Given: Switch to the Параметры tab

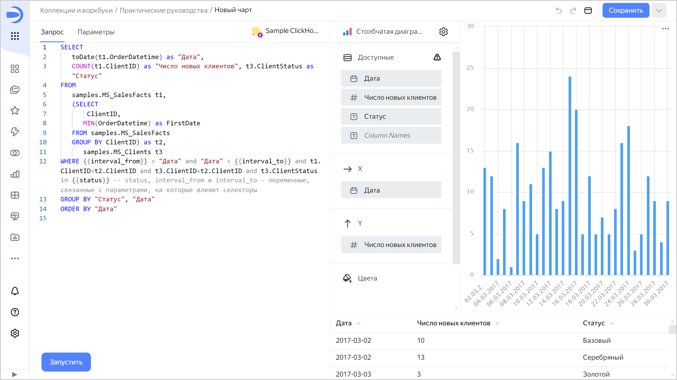Looking at the screenshot, I should 96,32.
